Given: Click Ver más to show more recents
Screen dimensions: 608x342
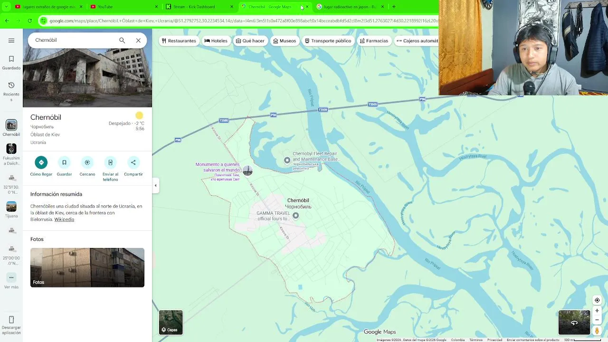Looking at the screenshot, I should coord(11,281).
